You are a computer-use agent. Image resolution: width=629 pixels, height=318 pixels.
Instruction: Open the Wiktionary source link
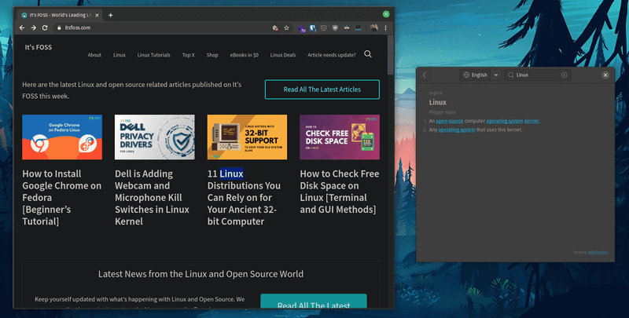coord(598,252)
